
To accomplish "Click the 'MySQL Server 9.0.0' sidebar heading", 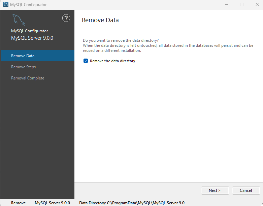I will 32,38.
